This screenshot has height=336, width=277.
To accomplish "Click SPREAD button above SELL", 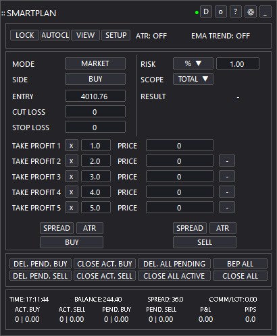I will click(x=190, y=228).
